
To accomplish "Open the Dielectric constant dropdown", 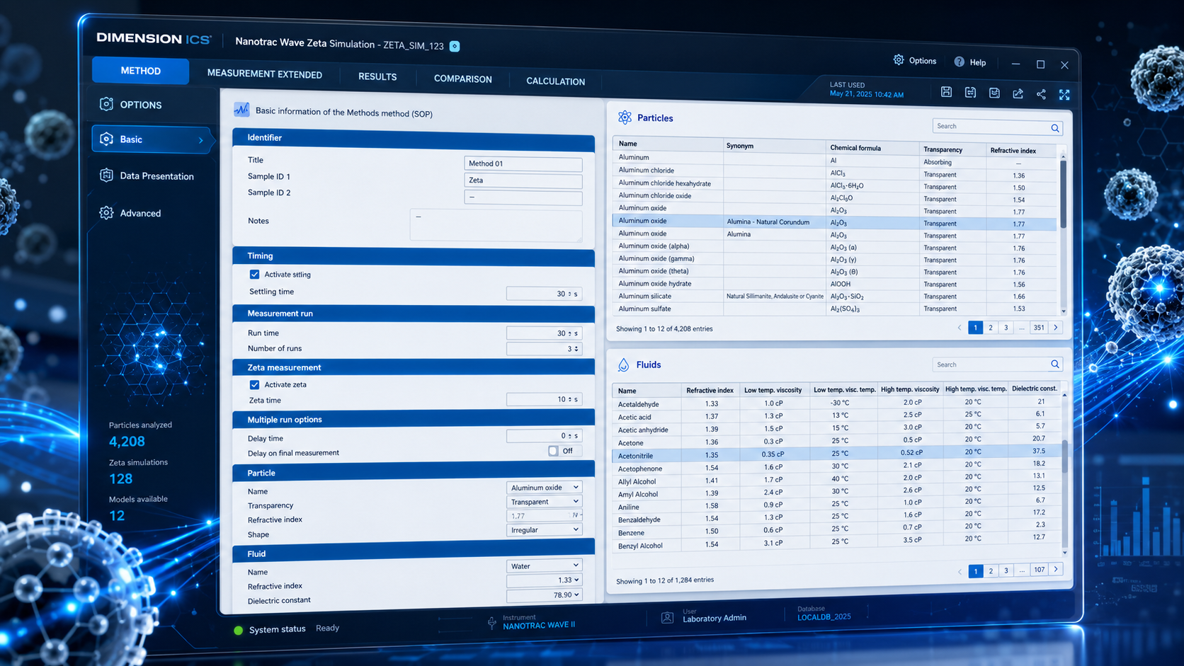I will click(x=544, y=595).
